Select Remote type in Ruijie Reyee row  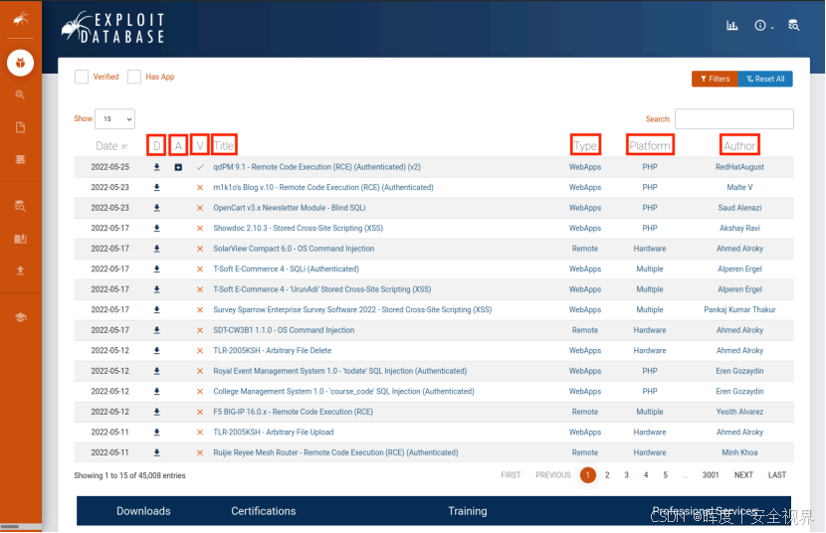(585, 452)
